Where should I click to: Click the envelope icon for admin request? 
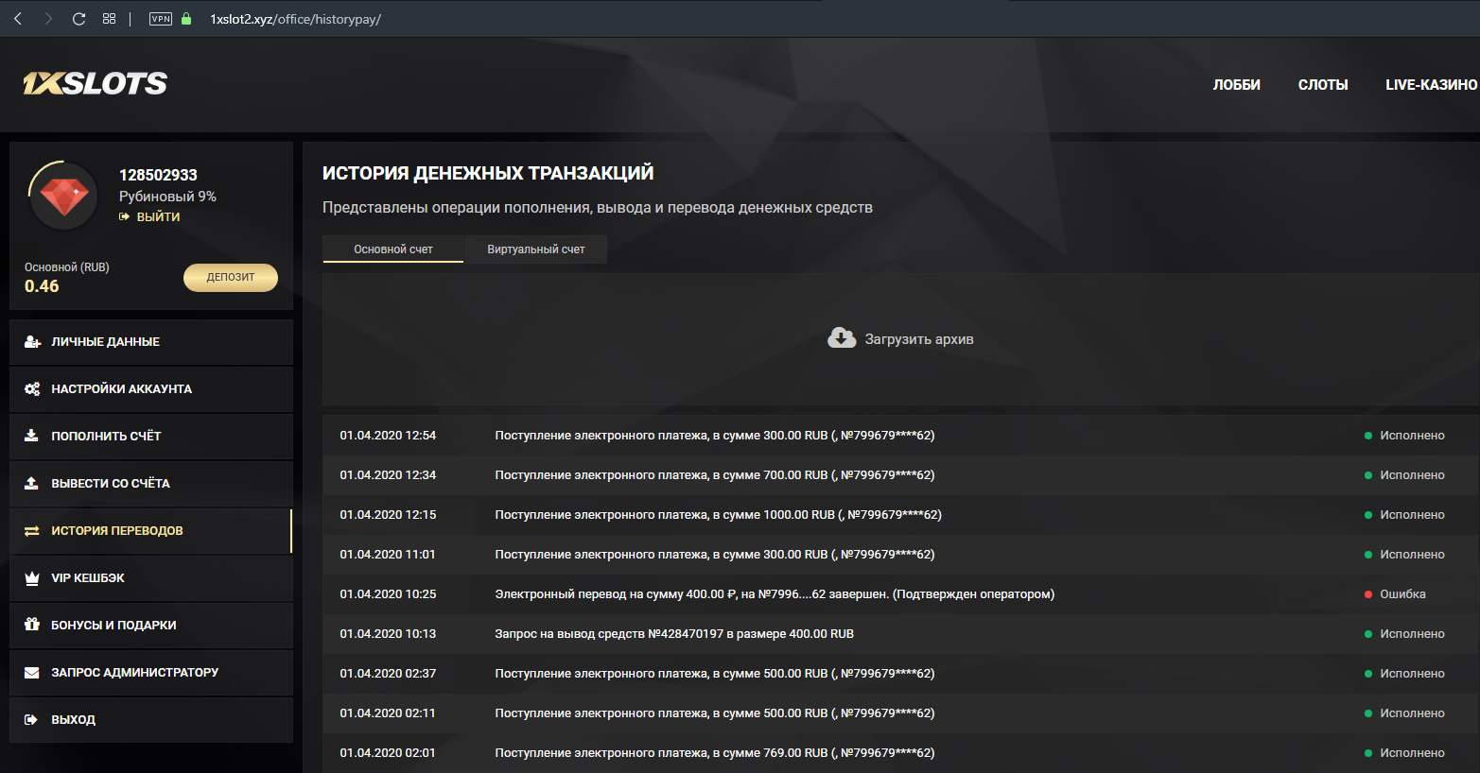(x=32, y=673)
